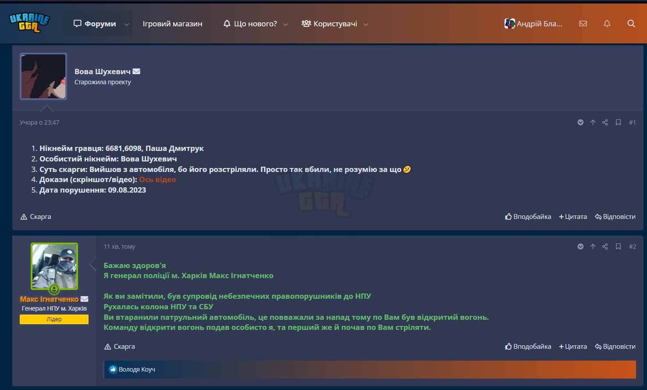This screenshot has height=390, width=647.
Task: Expand the Користувачі dropdown chevron
Action: pyautogui.click(x=366, y=24)
